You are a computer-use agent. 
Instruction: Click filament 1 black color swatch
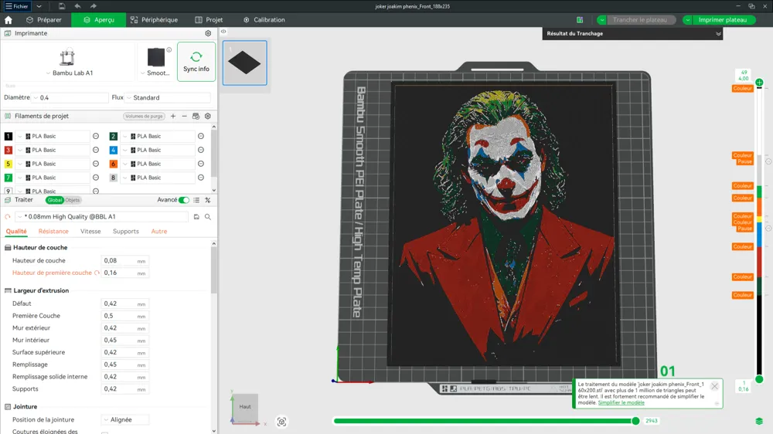pyautogui.click(x=9, y=137)
